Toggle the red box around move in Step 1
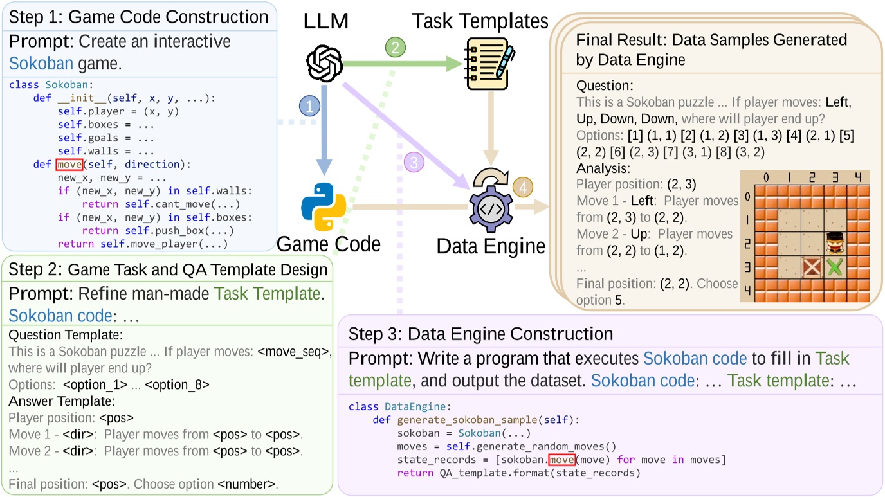Screen dimensions: 885x497 click(x=69, y=164)
